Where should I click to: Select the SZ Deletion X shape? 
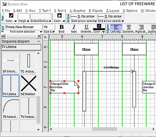coord(28,86)
